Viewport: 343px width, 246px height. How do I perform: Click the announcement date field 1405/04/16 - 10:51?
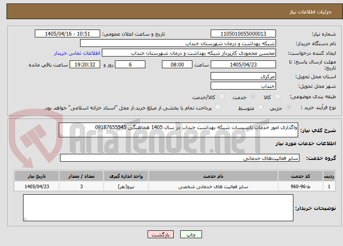click(x=67, y=33)
